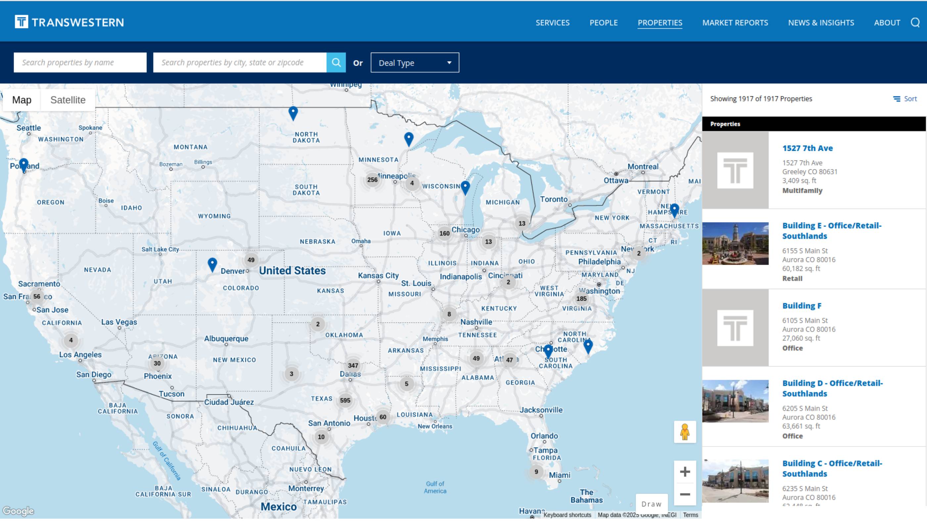Zoom in on the map
927x523 pixels.
click(685, 472)
